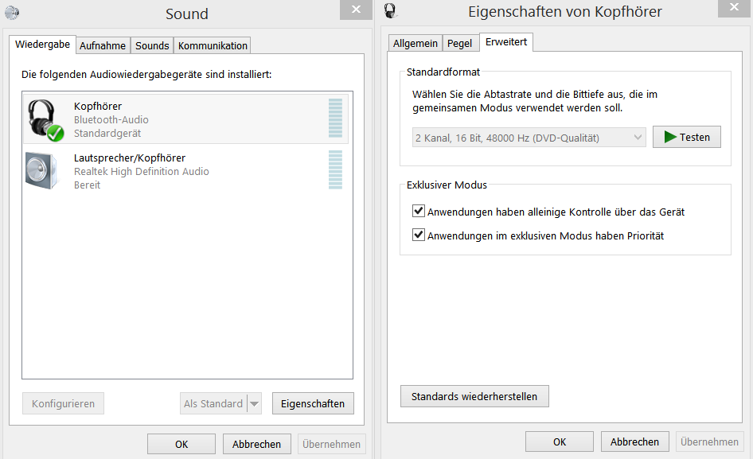753x459 pixels.
Task: Open the sample rate format dropdown
Action: pyautogui.click(x=529, y=138)
